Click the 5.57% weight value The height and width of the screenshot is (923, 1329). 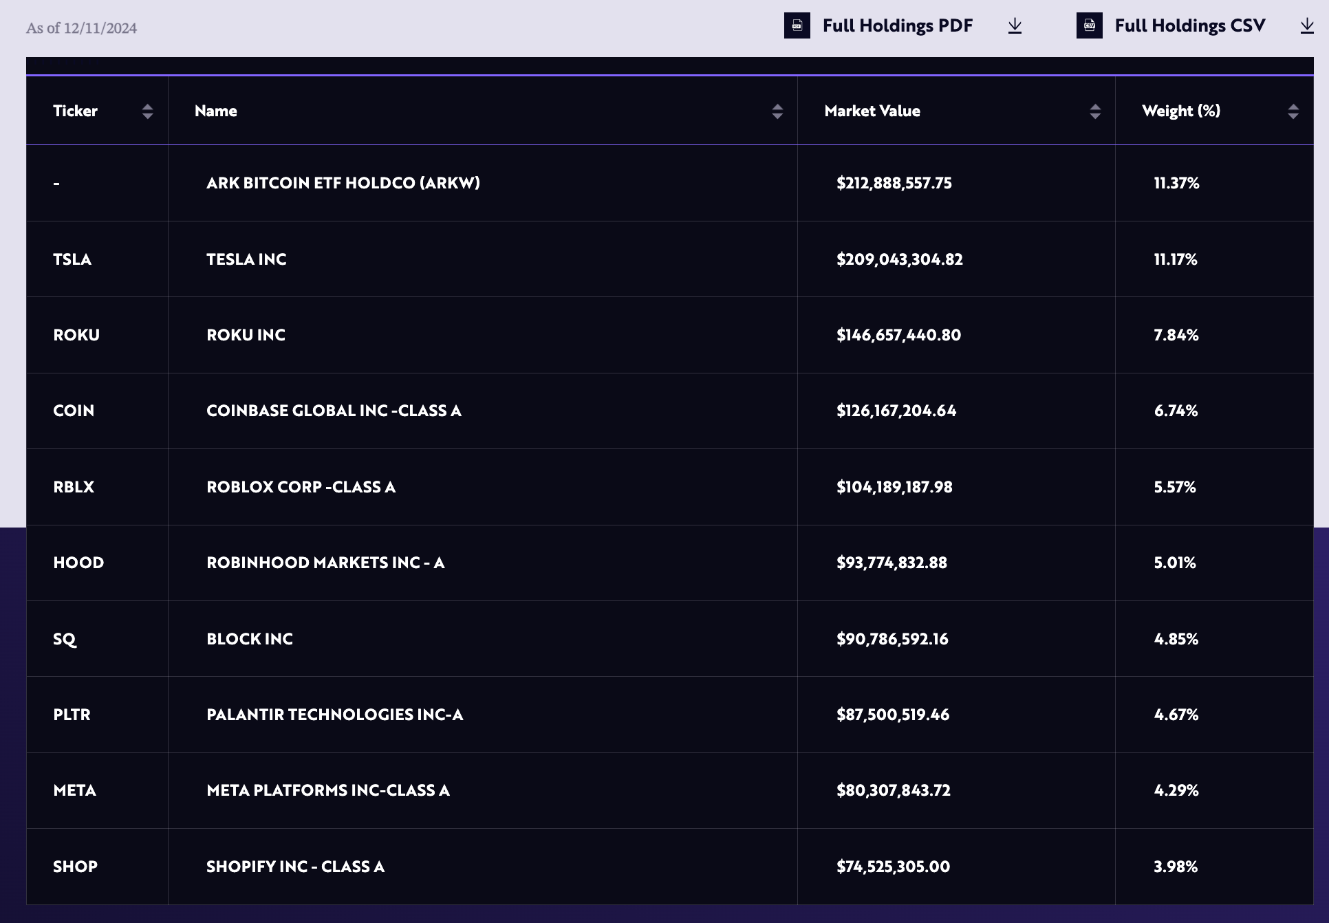(1175, 487)
